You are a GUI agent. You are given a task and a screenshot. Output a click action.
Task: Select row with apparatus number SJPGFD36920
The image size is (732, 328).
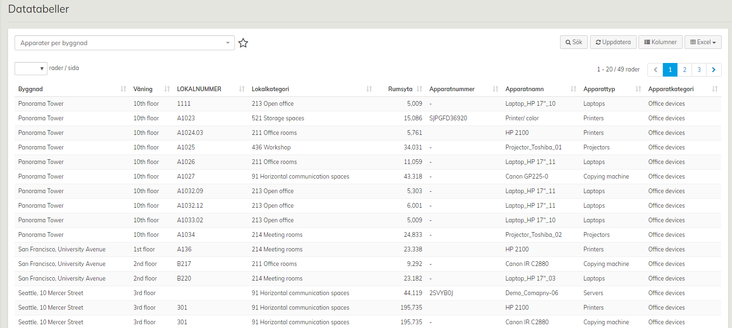point(448,118)
